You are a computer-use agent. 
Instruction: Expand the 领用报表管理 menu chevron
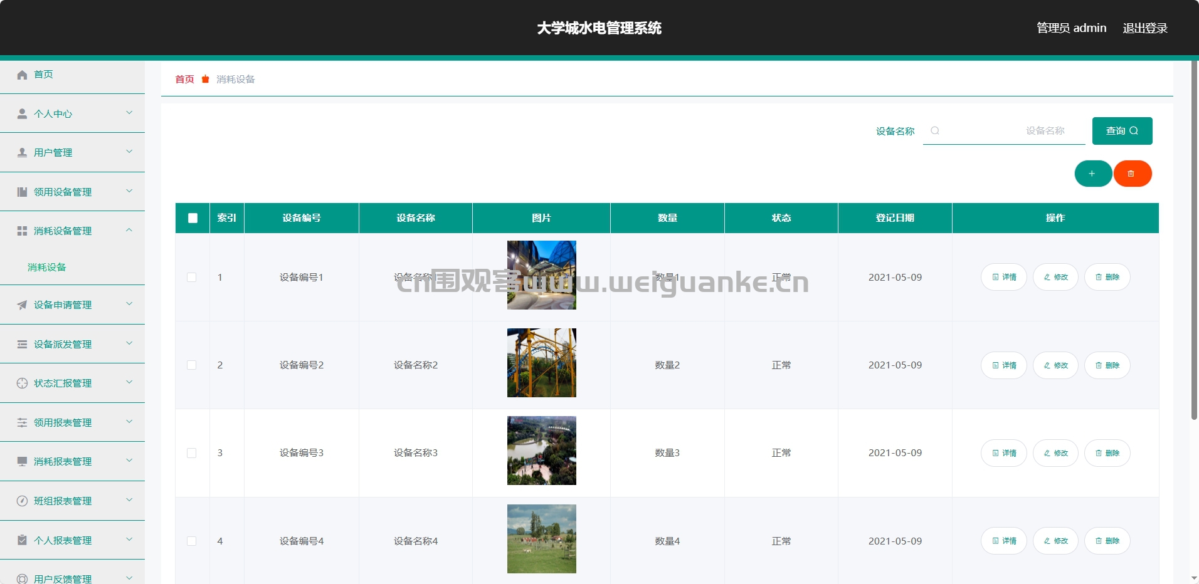point(129,422)
